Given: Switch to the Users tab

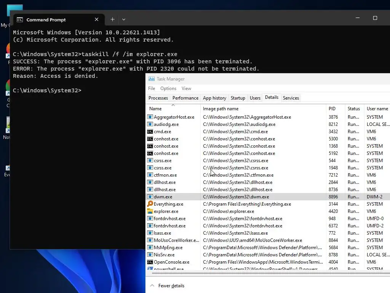Looking at the screenshot, I should [255, 98].
